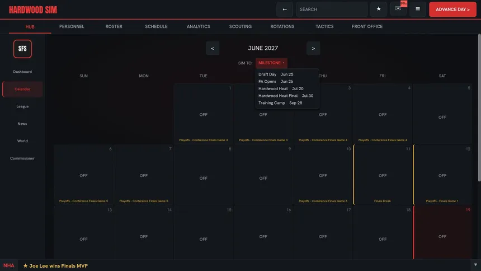Select June 1 calendar day
Viewport: 481px width, 271px height.
(204, 114)
